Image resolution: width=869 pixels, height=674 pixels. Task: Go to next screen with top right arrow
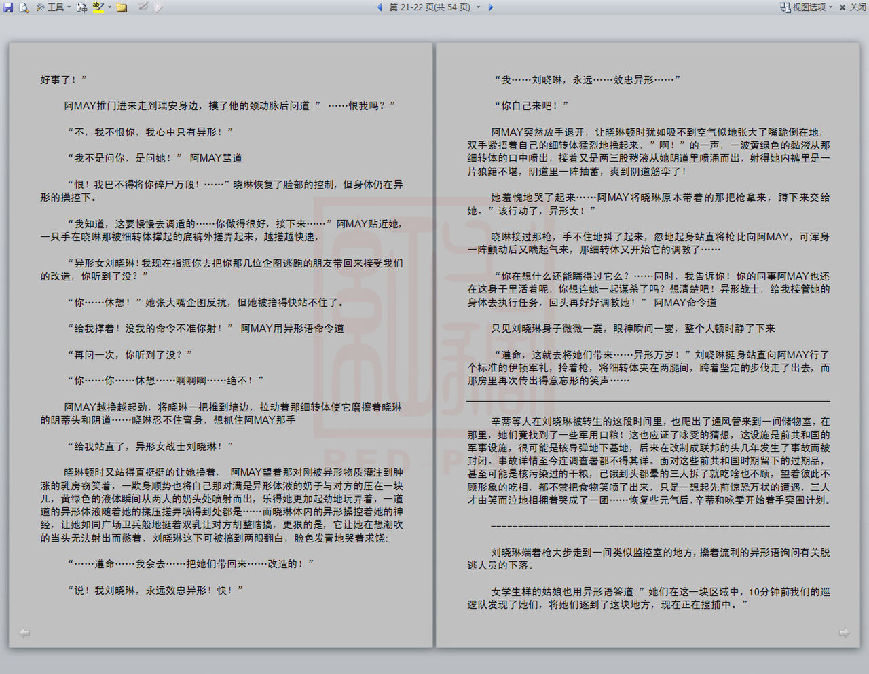pyautogui.click(x=491, y=7)
